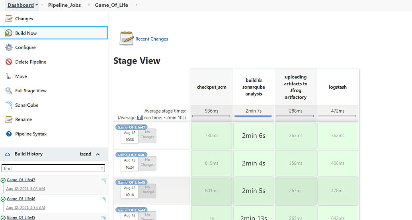Screen dimensions: 412x220
Task: Click the build & sonarqube average time bar
Action: click(x=254, y=116)
